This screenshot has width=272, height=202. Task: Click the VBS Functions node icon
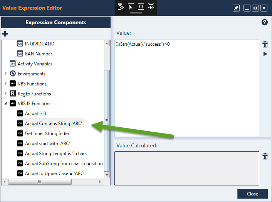click(13, 83)
